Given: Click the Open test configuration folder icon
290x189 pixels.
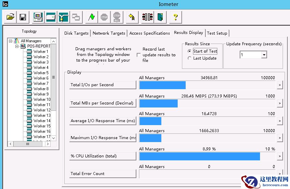Looking at the screenshot, I should (11, 17).
